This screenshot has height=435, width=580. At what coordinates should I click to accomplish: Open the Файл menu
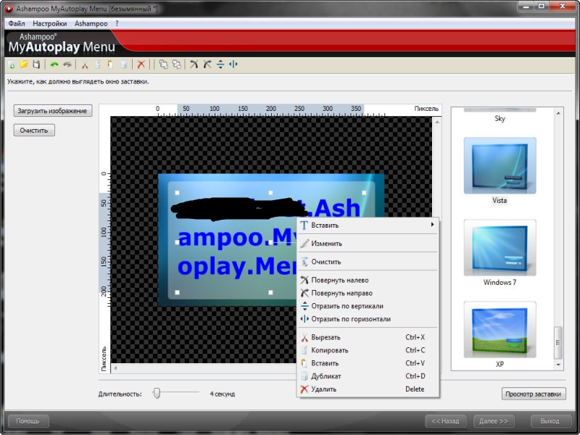click(x=17, y=24)
